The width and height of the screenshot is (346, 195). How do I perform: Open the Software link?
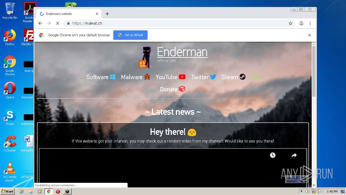pyautogui.click(x=101, y=77)
